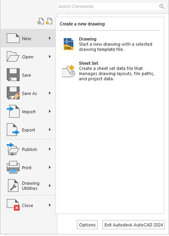Expand the Export submenu arrow
This screenshot has width=169, height=236.
[x=49, y=130]
